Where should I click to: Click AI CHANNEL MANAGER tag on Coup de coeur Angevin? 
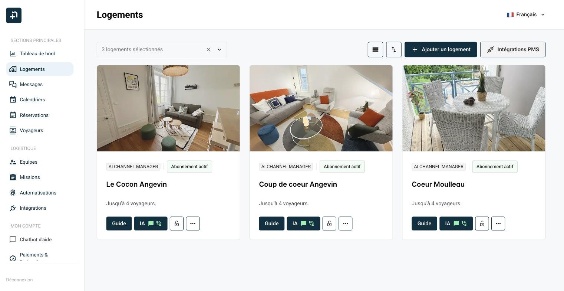pos(286,167)
